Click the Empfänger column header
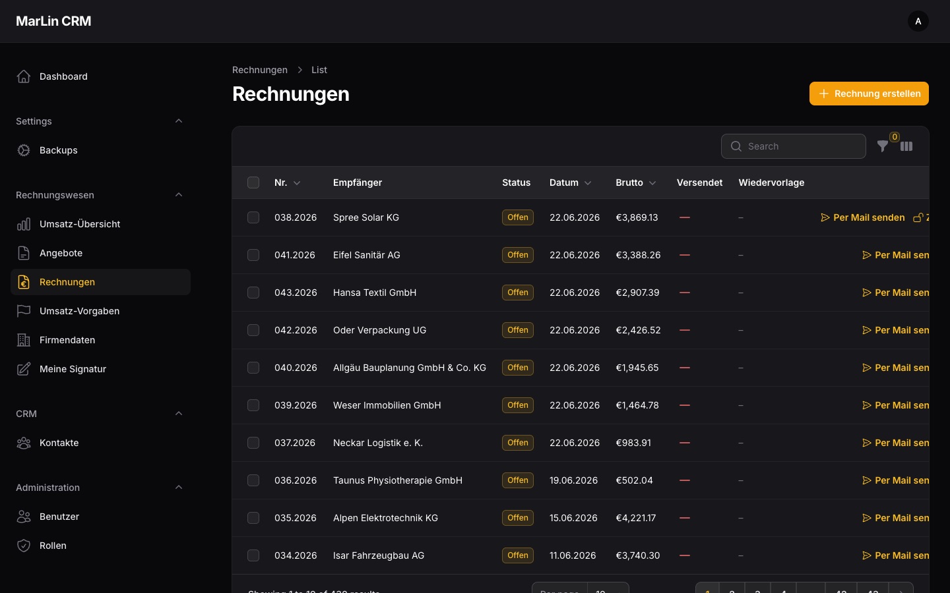 358,183
